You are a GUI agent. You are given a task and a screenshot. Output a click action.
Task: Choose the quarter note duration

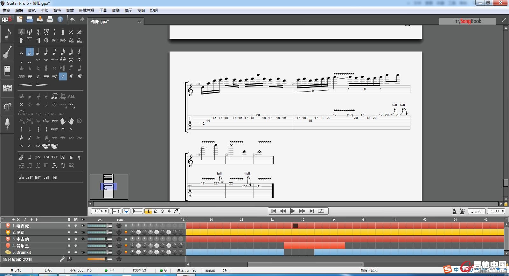pyautogui.click(x=38, y=52)
